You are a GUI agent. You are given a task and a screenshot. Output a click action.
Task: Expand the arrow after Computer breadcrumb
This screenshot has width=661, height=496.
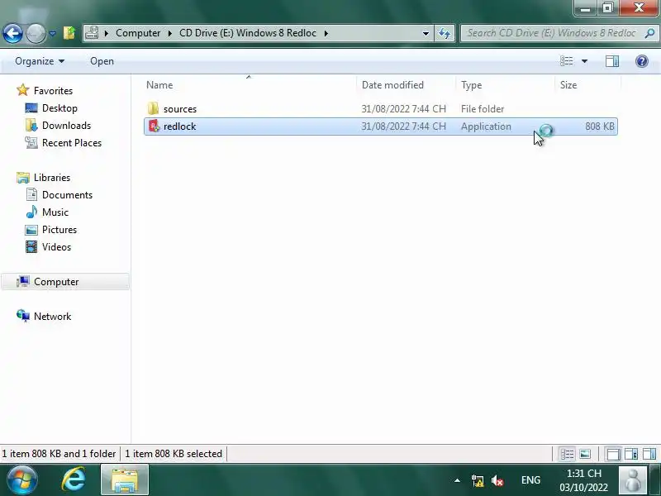[x=169, y=33]
